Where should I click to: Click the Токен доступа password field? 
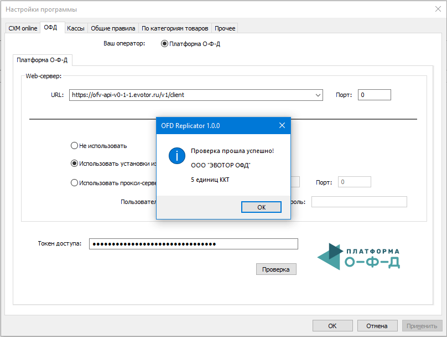(194, 244)
